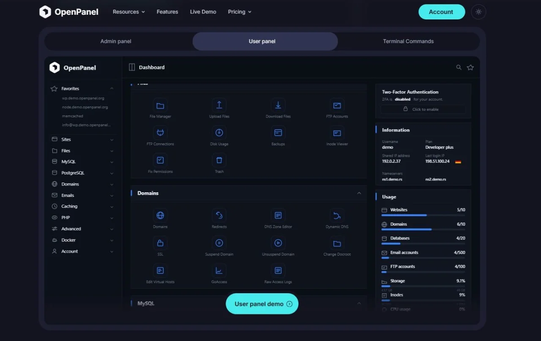Expand the Emails sidebar menu

83,195
